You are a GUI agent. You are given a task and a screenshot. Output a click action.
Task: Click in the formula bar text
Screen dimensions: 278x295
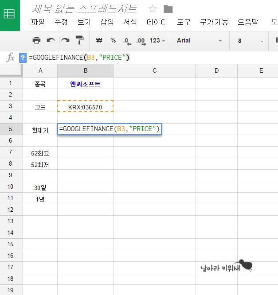79,58
